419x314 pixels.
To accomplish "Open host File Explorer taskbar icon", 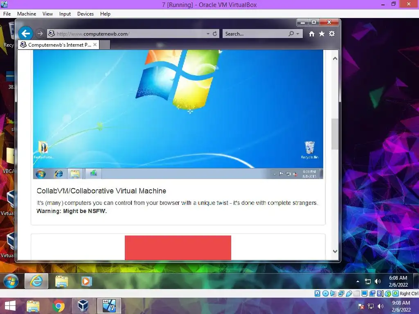I will [x=33, y=306].
